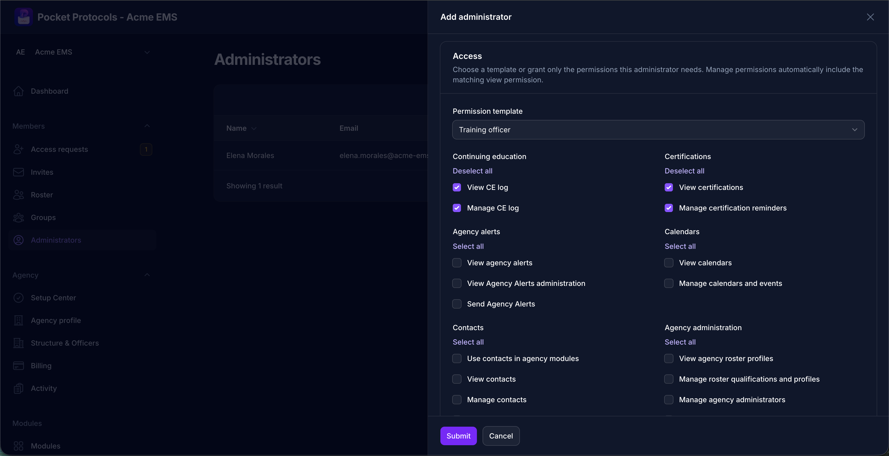This screenshot has width=889, height=456.
Task: Check View agency alerts
Action: click(x=457, y=263)
